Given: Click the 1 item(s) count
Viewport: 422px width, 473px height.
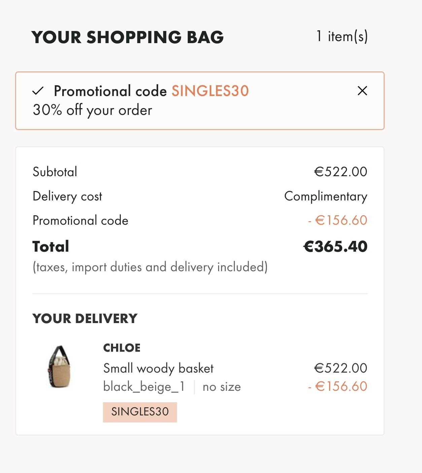Looking at the screenshot, I should point(342,36).
